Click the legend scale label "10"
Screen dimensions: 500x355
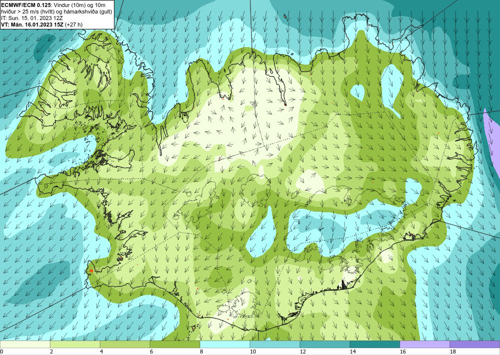click(x=253, y=352)
